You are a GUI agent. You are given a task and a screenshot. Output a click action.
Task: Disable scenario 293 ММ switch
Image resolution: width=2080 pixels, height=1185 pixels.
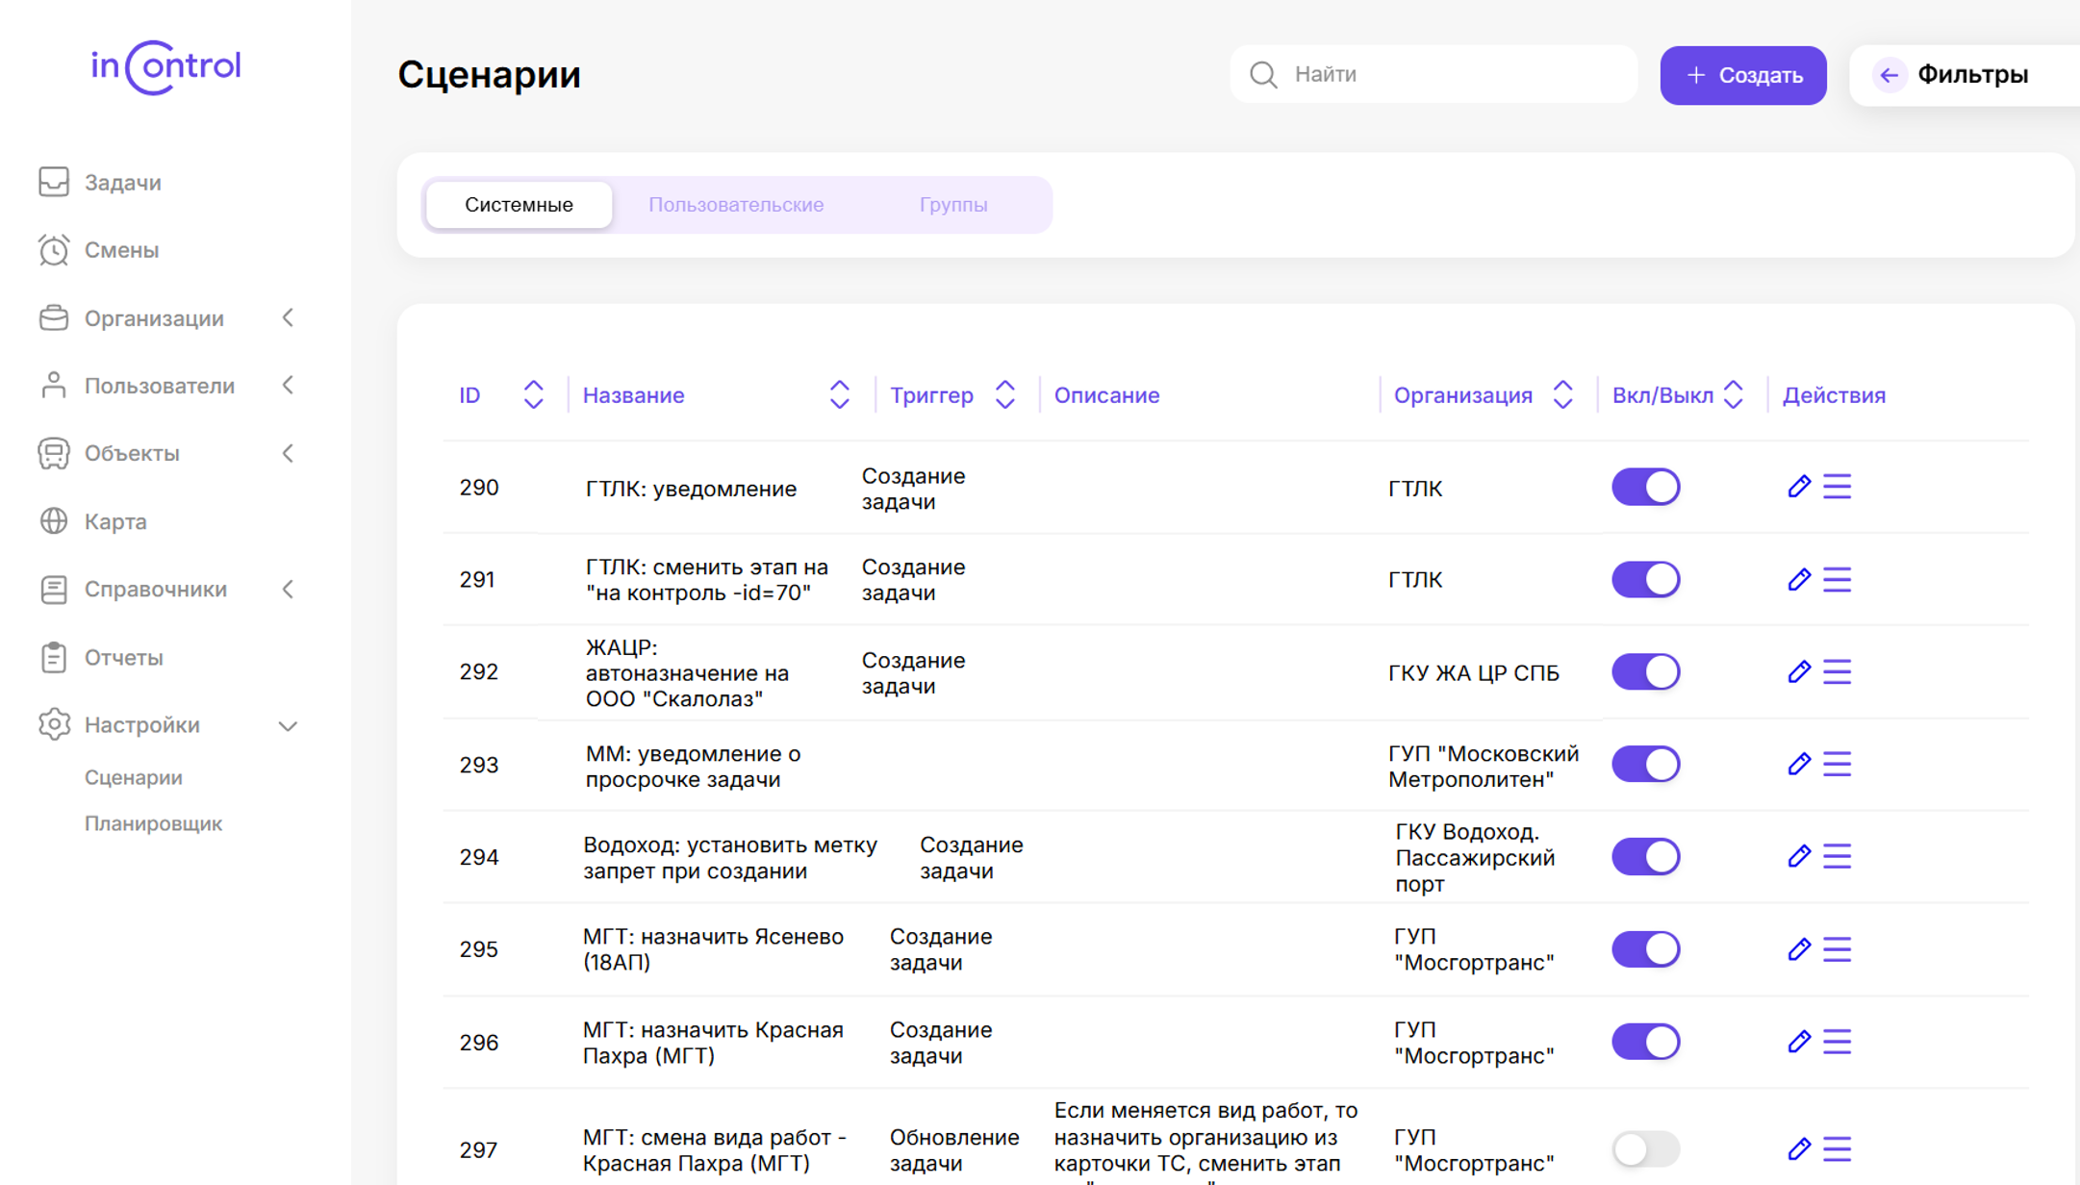[x=1646, y=764]
